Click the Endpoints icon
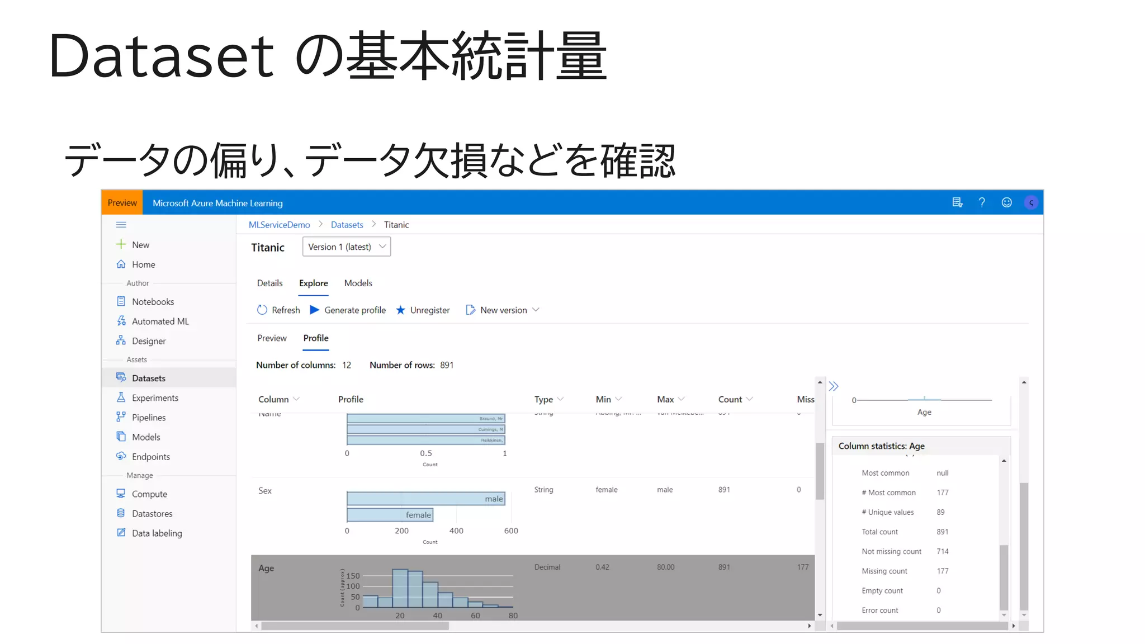 point(121,456)
